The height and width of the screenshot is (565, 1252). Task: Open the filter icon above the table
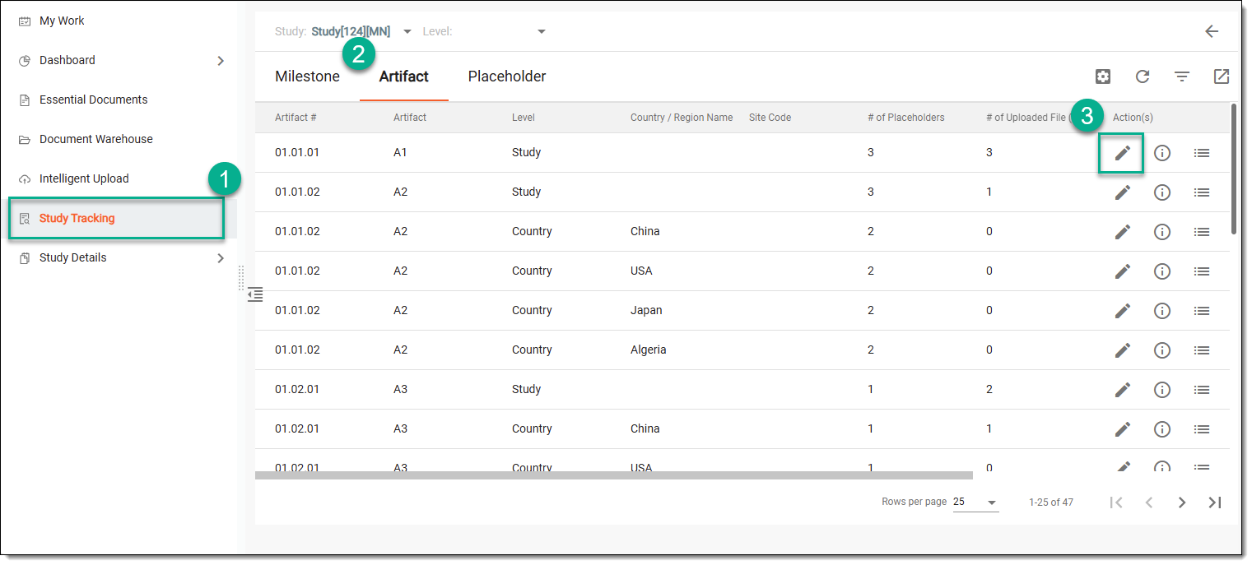[x=1182, y=76]
